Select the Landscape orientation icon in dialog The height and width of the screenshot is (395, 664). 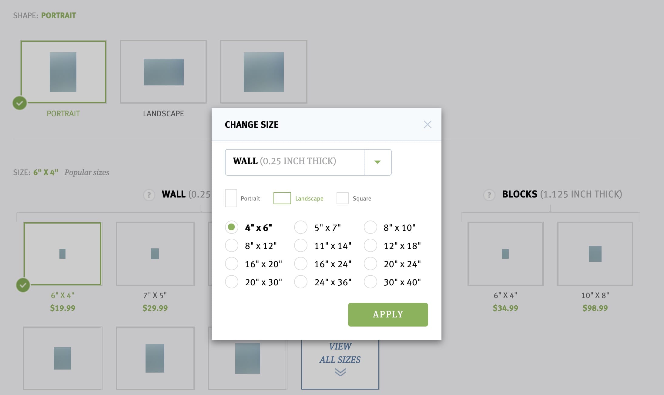coord(282,198)
